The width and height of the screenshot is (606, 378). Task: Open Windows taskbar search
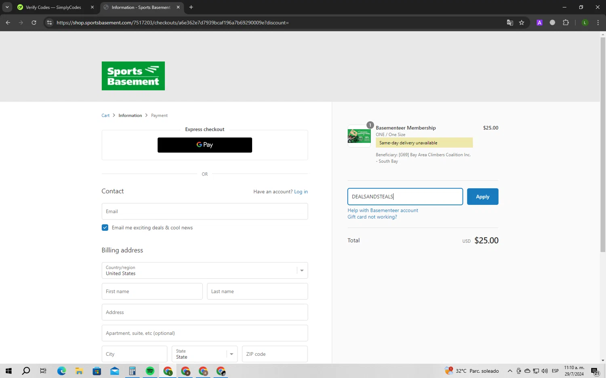click(x=26, y=371)
